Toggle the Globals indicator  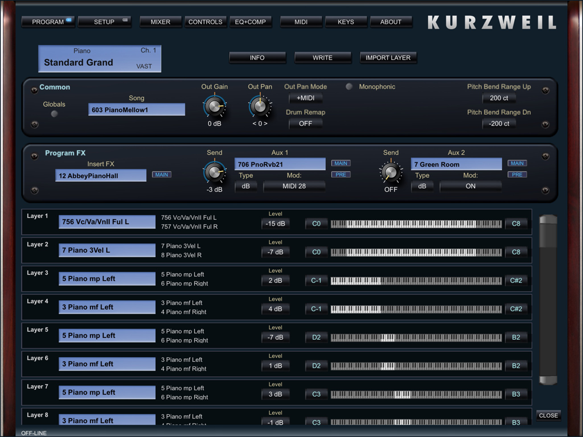pyautogui.click(x=54, y=114)
